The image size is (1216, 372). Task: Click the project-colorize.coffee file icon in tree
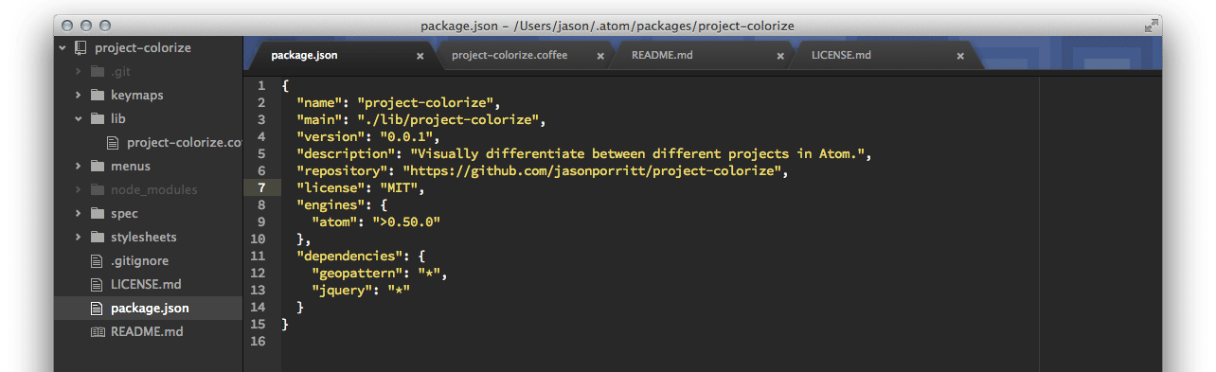pyautogui.click(x=113, y=143)
